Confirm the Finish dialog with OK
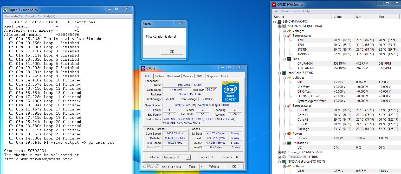This screenshot has width=401, height=174. 172,51
